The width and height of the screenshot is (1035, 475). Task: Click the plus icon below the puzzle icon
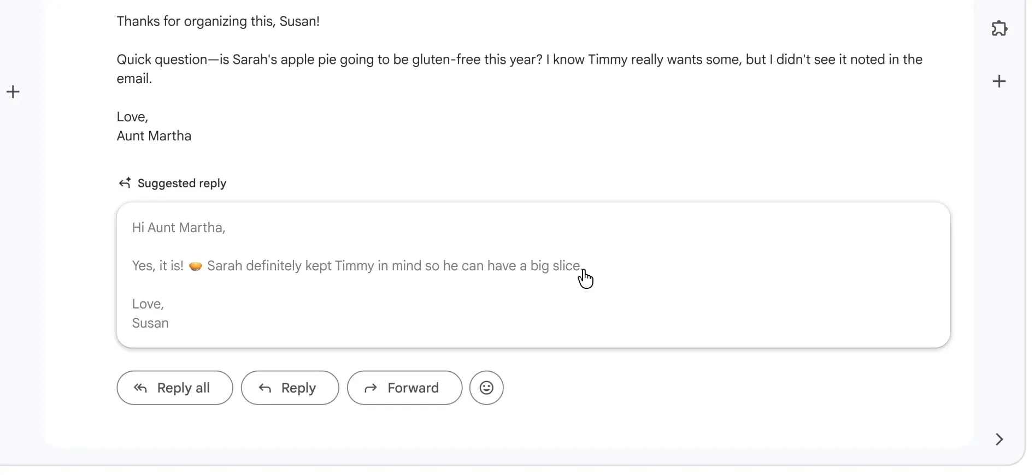(999, 81)
